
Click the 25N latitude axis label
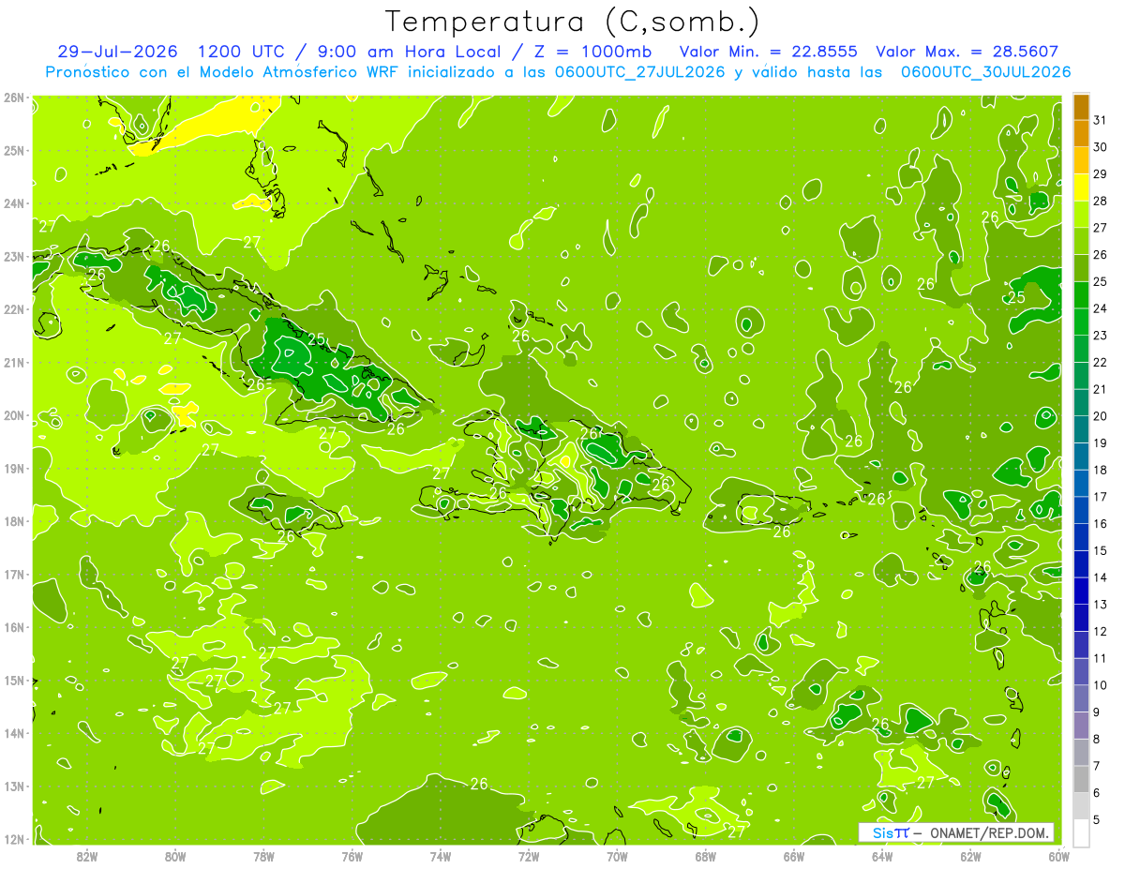(x=13, y=150)
